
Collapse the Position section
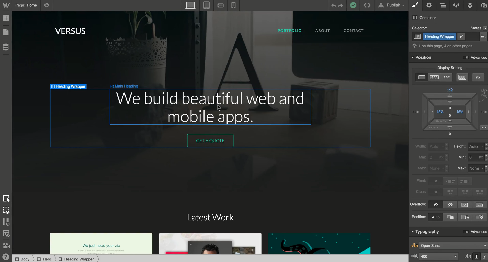point(413,57)
